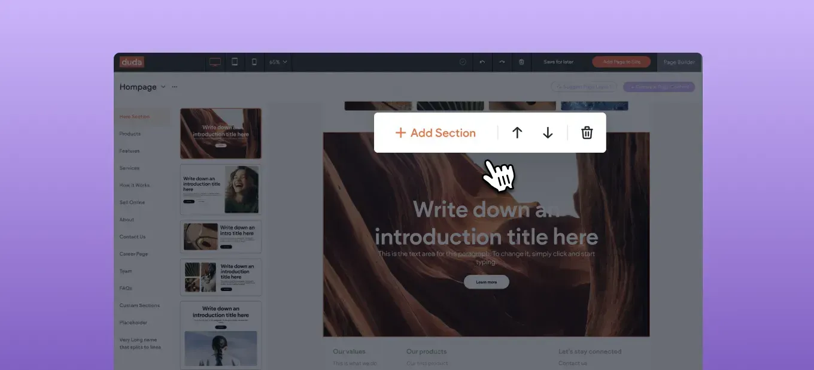Open the 65% zoom dropdown
This screenshot has height=370, width=814.
(x=278, y=62)
